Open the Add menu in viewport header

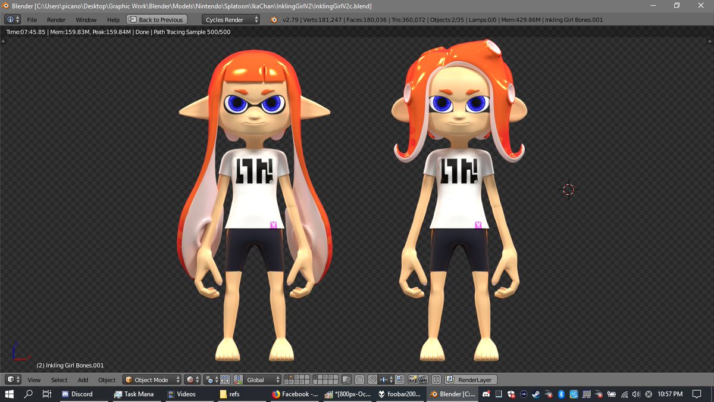[83, 380]
